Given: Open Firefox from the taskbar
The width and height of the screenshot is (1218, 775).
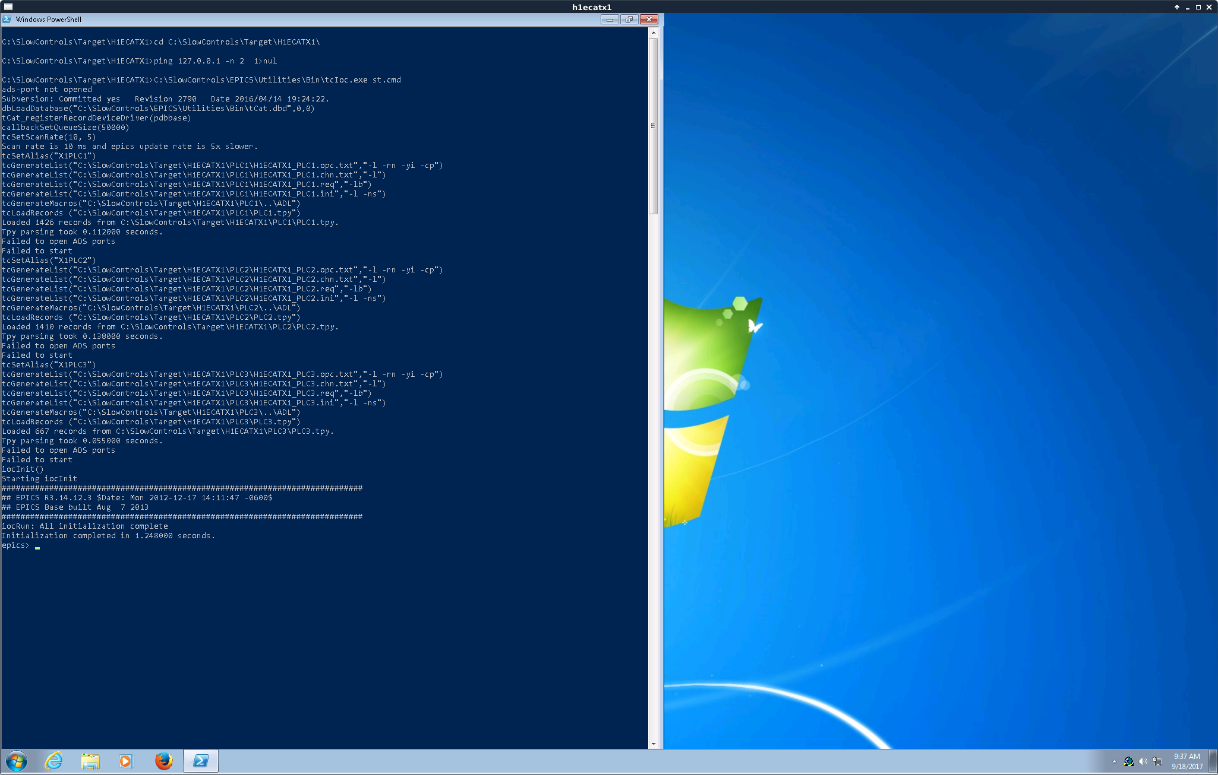Looking at the screenshot, I should tap(163, 761).
